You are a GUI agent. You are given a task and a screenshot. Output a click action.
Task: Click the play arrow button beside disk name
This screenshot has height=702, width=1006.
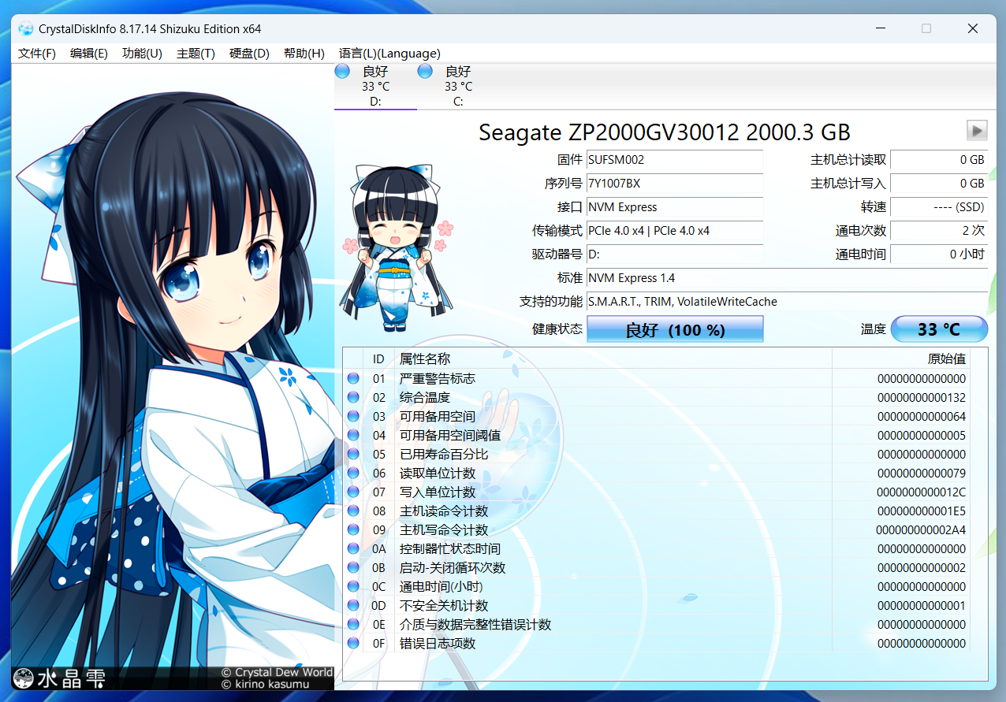click(x=977, y=130)
